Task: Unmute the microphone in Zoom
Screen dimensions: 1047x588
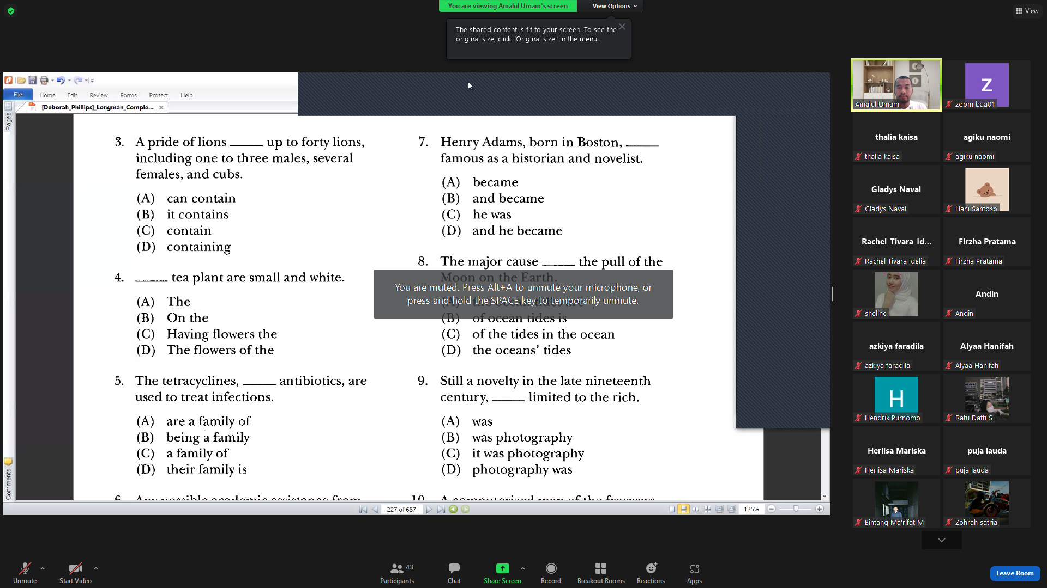Action: coord(25,573)
